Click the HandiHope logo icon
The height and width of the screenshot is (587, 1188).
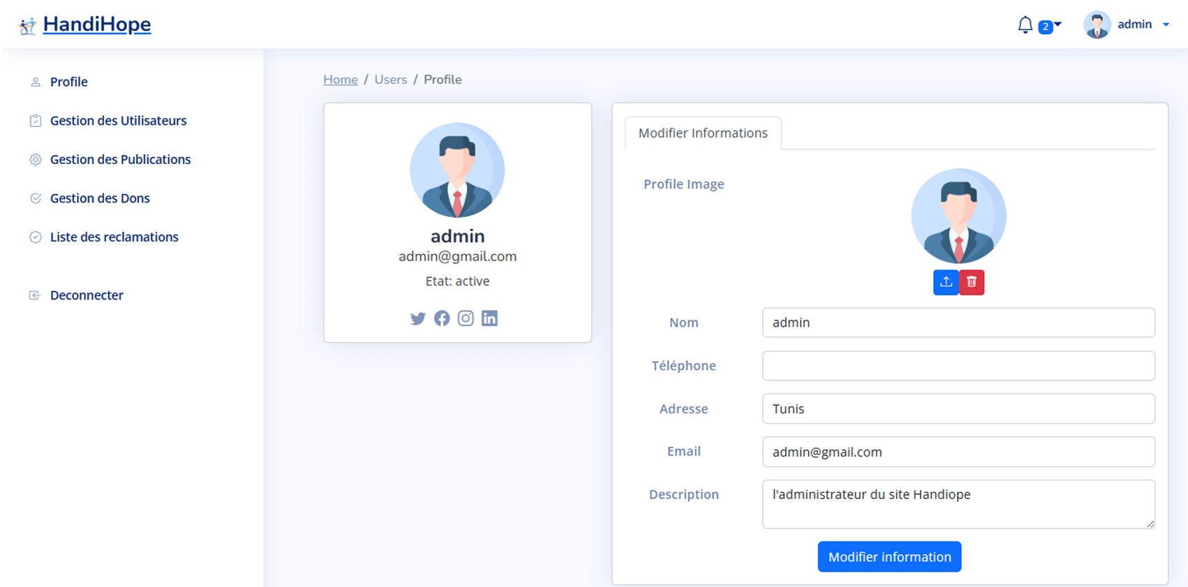pyautogui.click(x=28, y=27)
